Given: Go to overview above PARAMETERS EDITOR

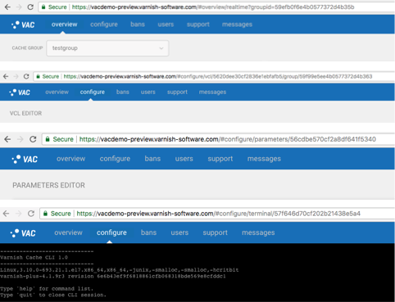Looking at the screenshot, I should click(x=71, y=159).
